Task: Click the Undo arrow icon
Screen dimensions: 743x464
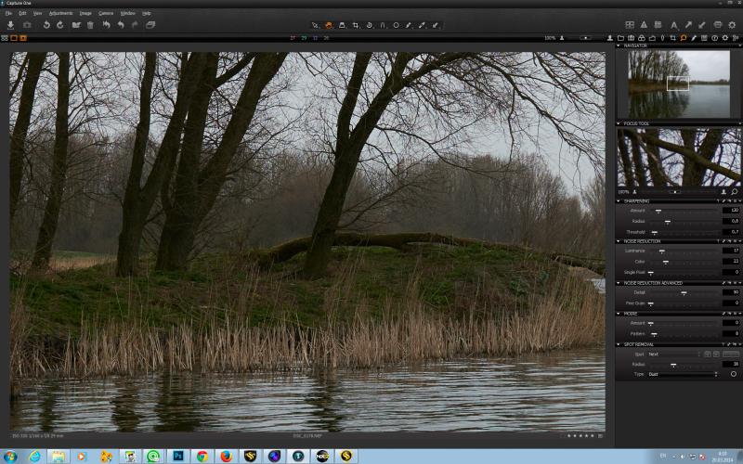Action: (121, 25)
